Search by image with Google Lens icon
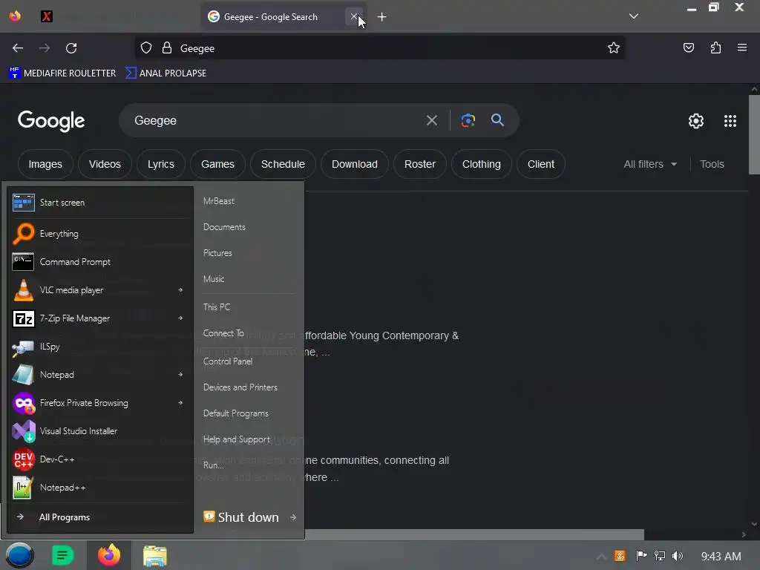This screenshot has height=570, width=760. coord(468,120)
